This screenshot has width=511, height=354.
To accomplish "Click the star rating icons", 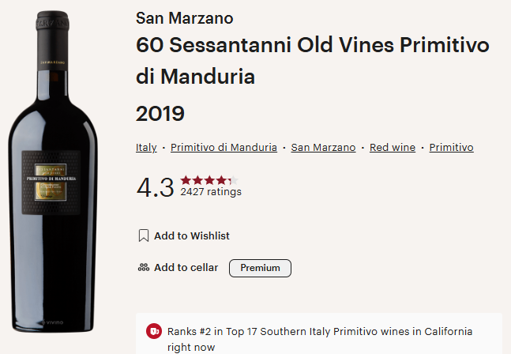I will point(209,180).
